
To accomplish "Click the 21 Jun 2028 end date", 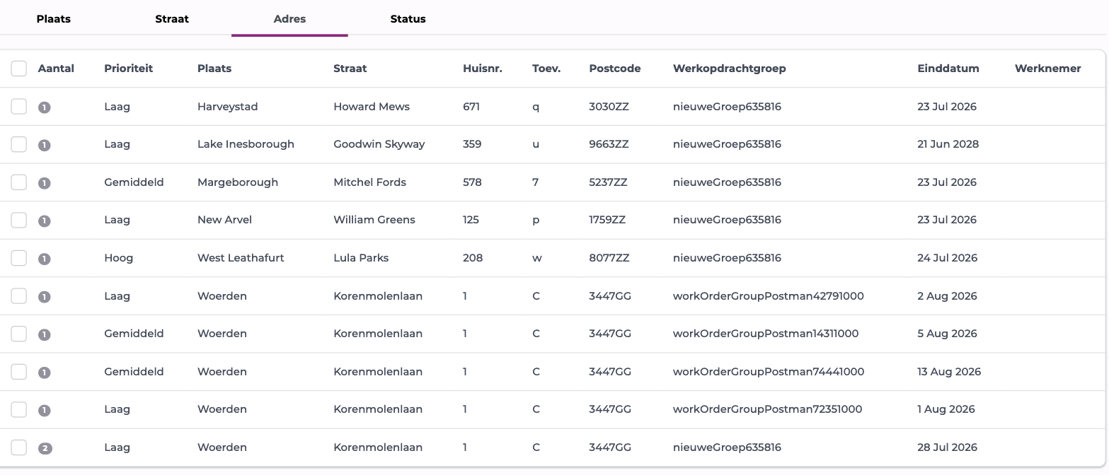I will (x=948, y=144).
